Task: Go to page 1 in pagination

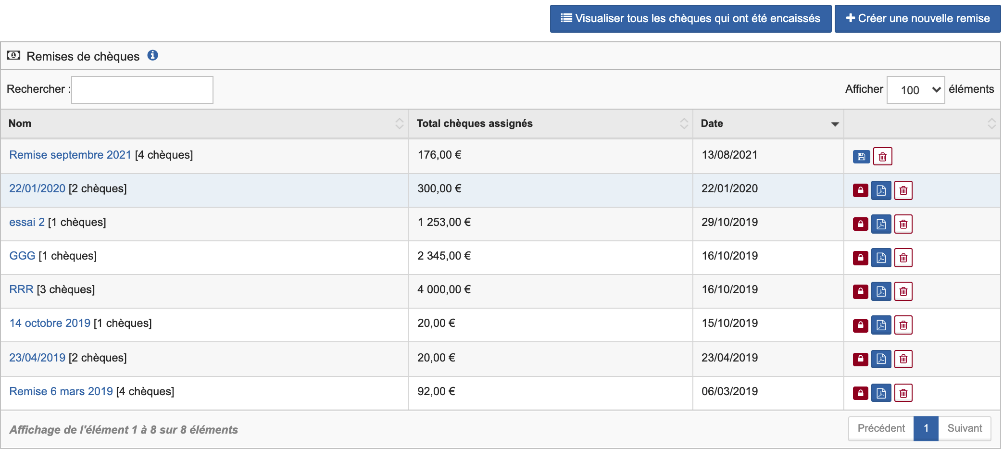Action: [x=926, y=428]
